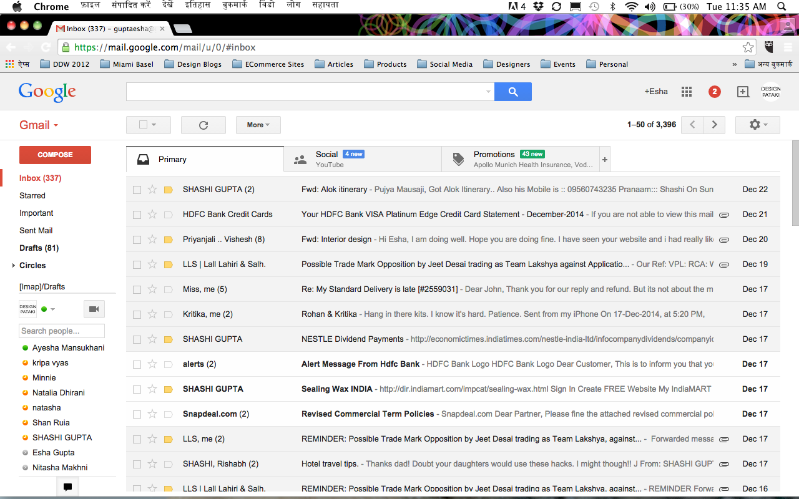The height and width of the screenshot is (499, 799).
Task: Select checkbox for Miss, me email
Action: (x=137, y=289)
